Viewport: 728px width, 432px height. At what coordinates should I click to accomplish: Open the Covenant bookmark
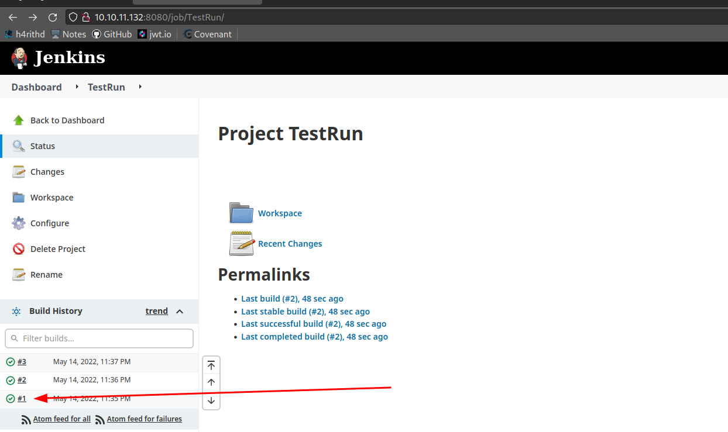(207, 34)
